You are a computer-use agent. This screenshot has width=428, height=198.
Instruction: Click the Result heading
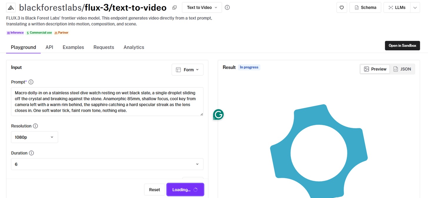coord(229,67)
